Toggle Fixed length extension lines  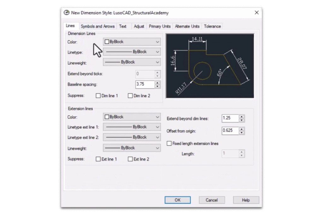pyautogui.click(x=169, y=144)
